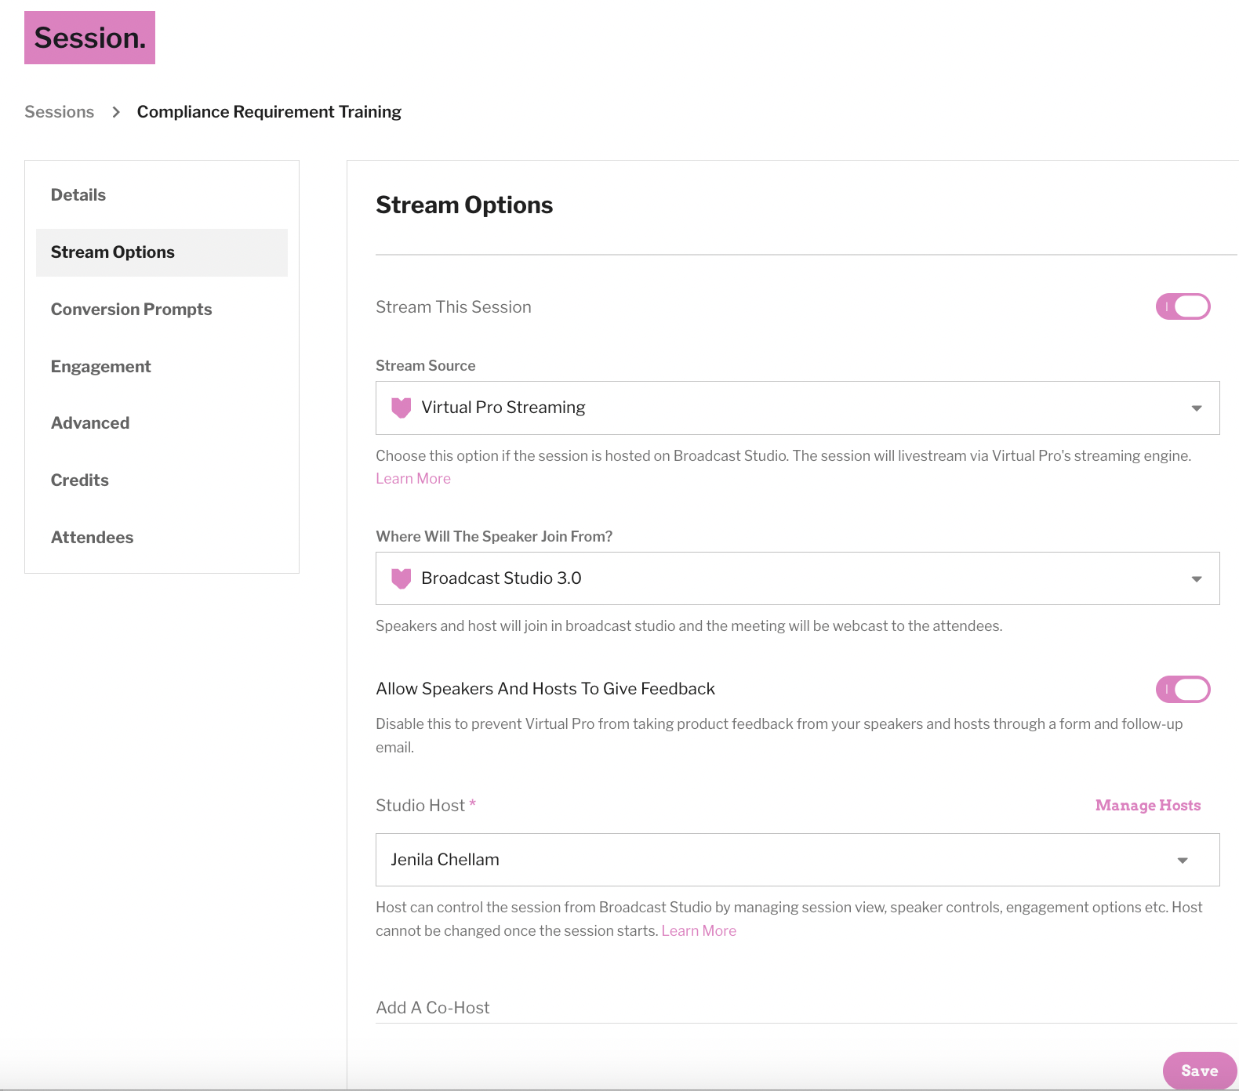
Task: Go back to Sessions breadcrumb
Action: (60, 111)
